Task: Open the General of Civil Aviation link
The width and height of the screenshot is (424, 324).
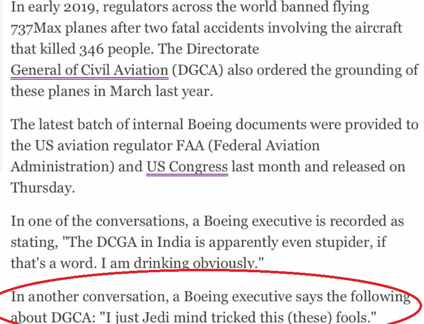Action: 89,70
